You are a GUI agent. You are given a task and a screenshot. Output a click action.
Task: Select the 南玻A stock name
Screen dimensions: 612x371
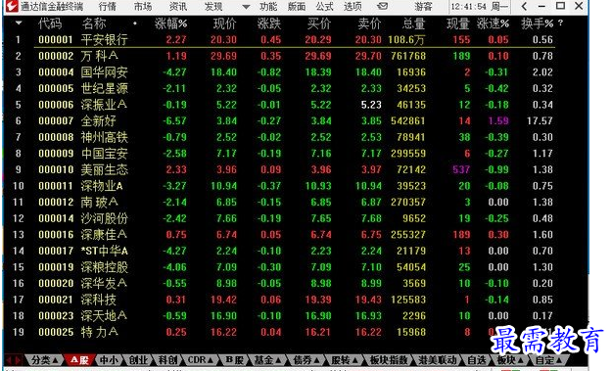[99, 202]
